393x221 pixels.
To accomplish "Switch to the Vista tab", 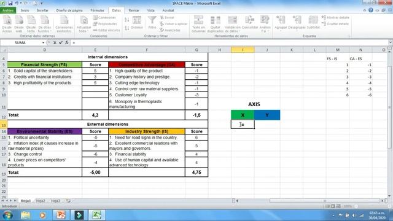I will [150, 10].
